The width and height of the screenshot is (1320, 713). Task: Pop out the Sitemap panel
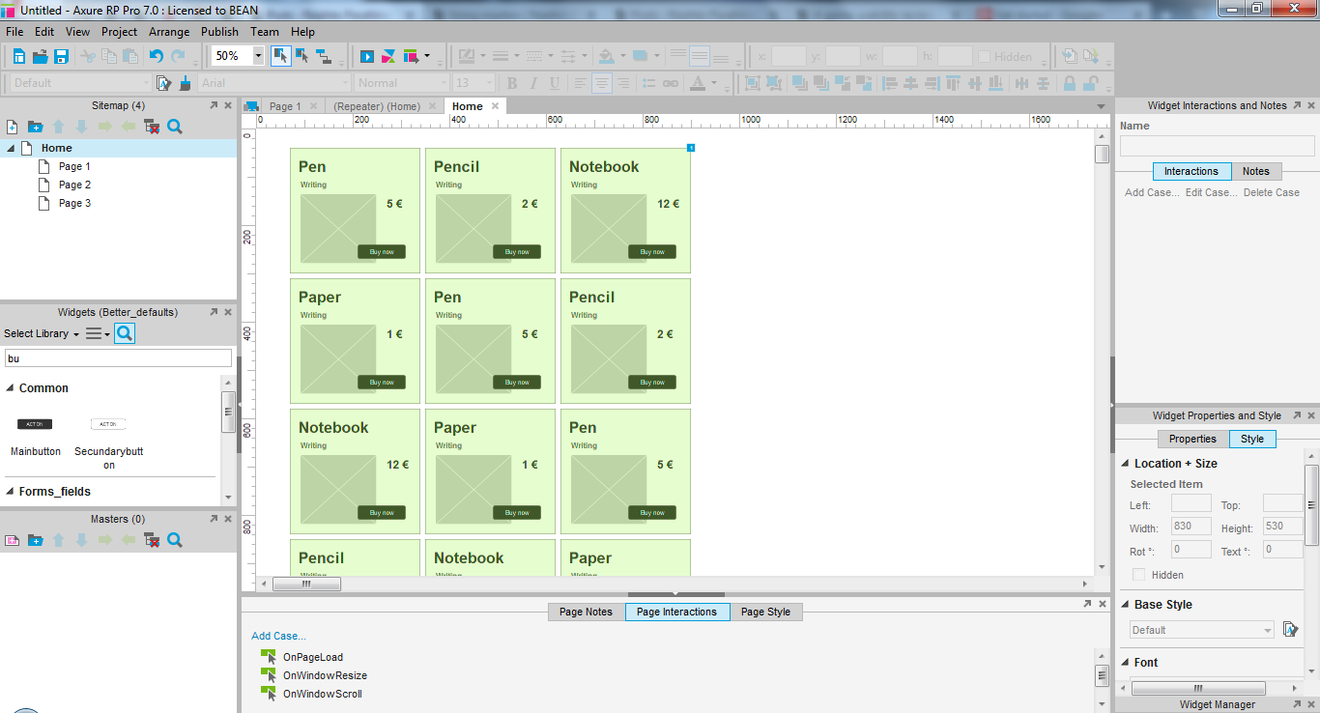pyautogui.click(x=214, y=105)
